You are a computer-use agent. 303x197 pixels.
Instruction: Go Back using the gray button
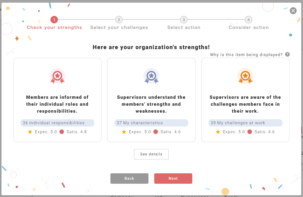[129, 179]
